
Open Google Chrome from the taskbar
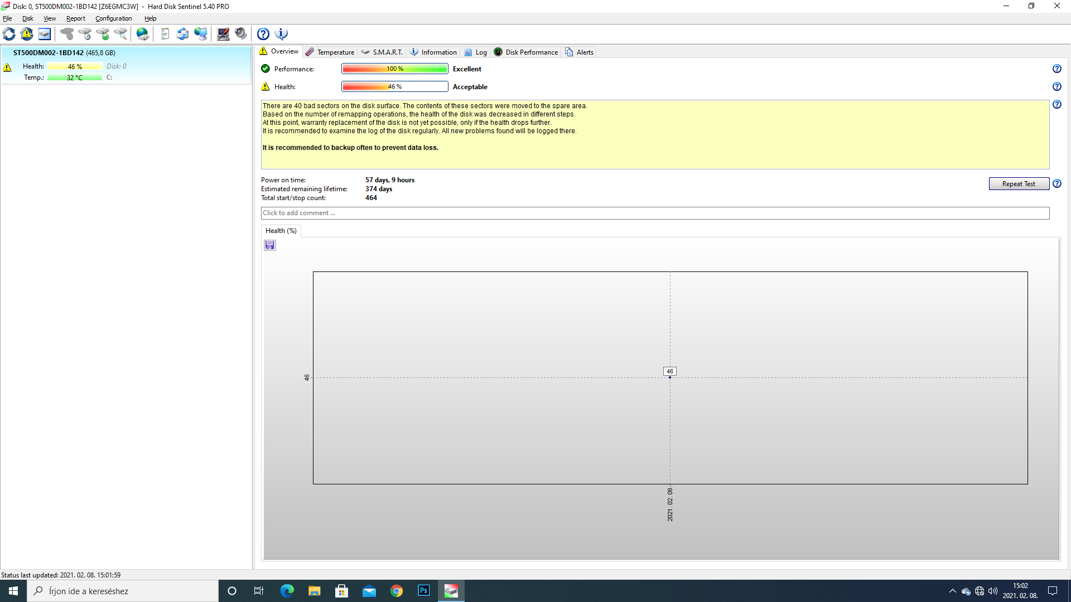click(397, 591)
